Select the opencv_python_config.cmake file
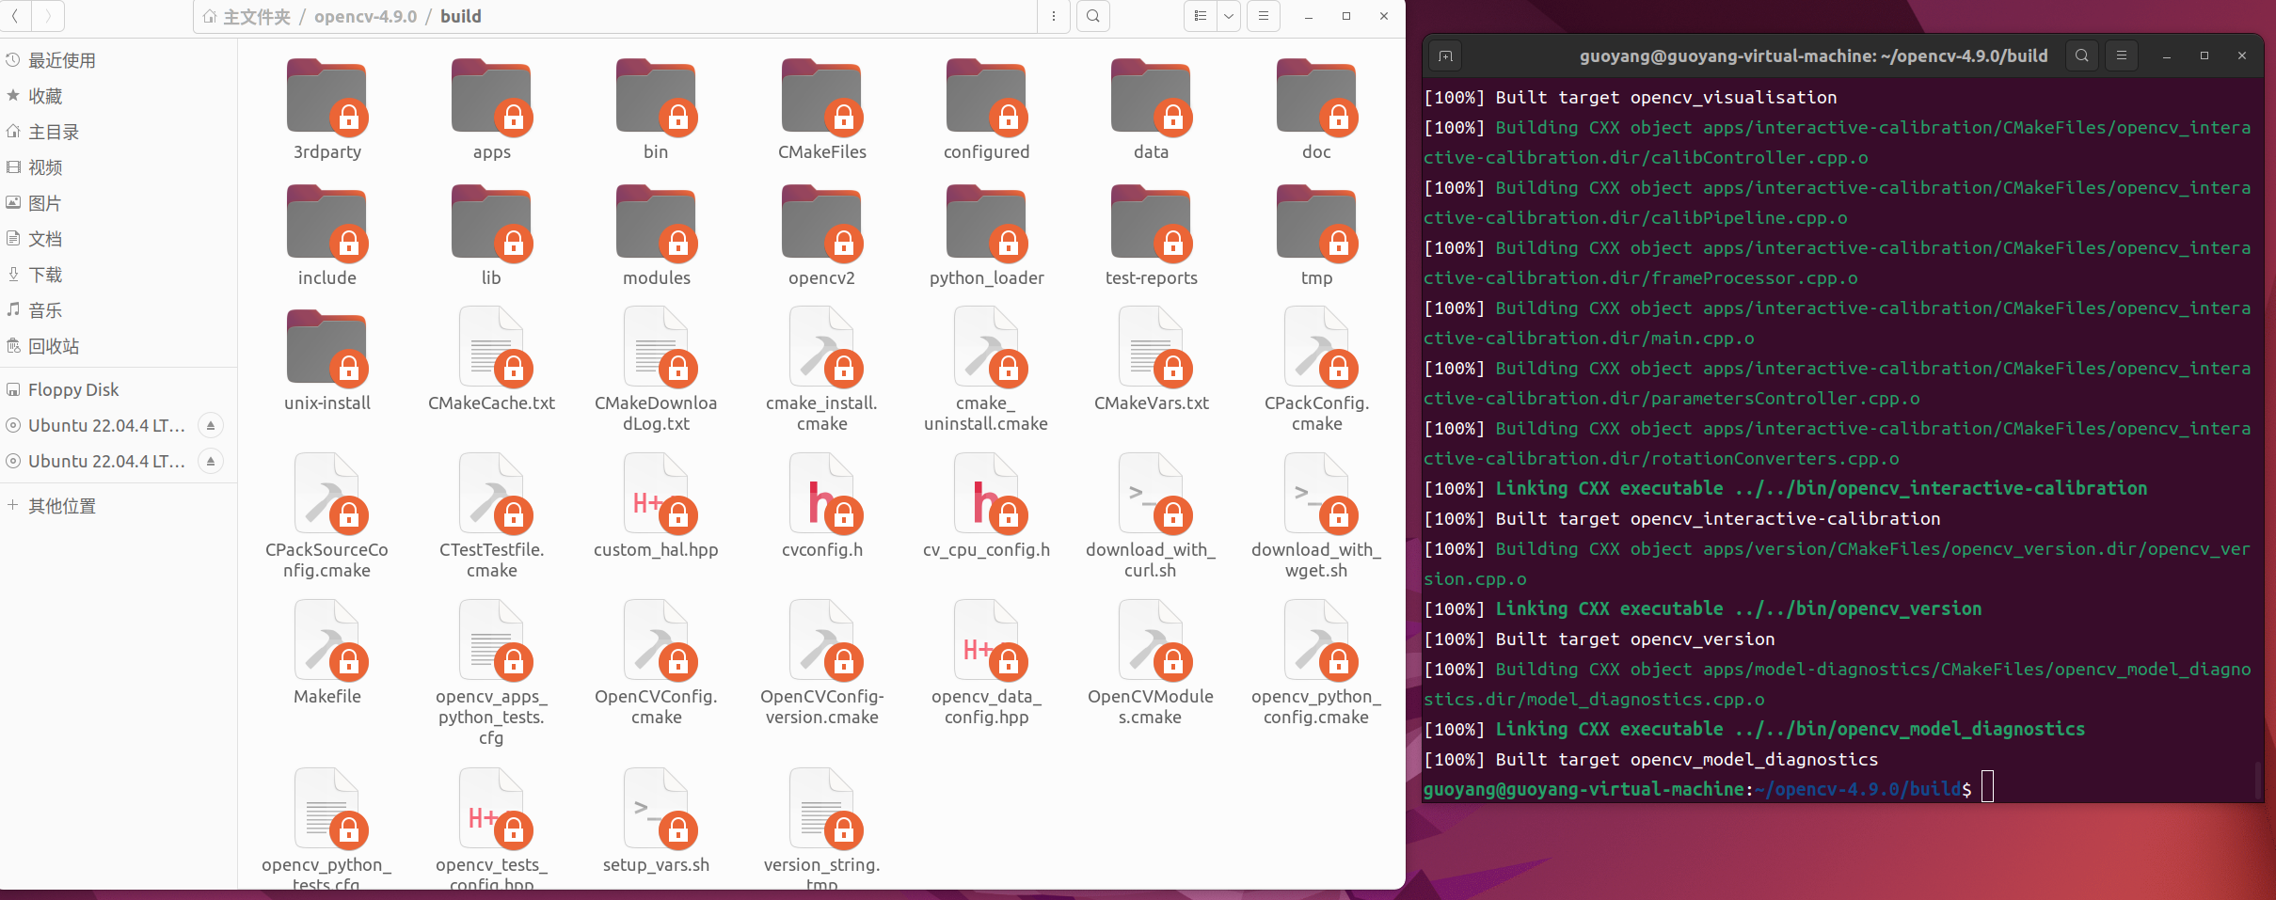This screenshot has width=2276, height=900. pyautogui.click(x=1316, y=664)
